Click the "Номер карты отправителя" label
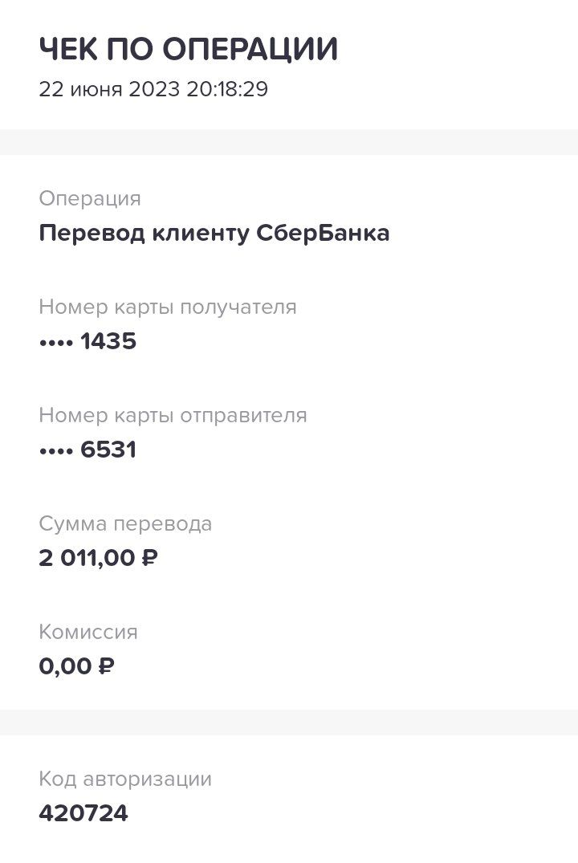The image size is (578, 863). click(173, 415)
